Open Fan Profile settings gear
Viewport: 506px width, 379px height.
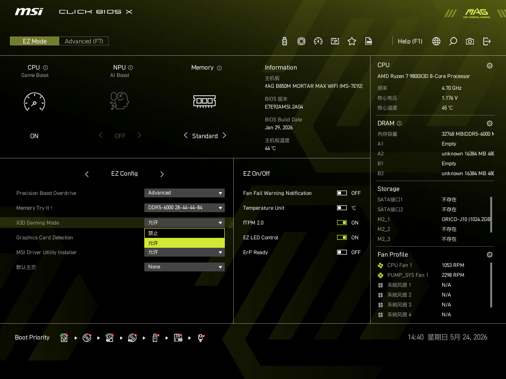[490, 255]
